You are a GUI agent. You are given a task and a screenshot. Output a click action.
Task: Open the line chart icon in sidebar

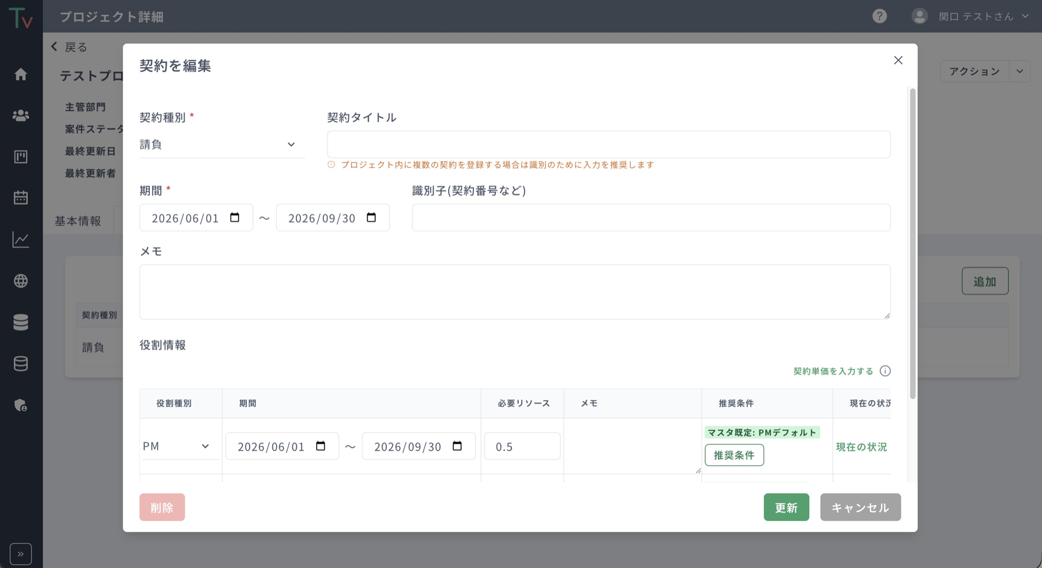click(21, 239)
